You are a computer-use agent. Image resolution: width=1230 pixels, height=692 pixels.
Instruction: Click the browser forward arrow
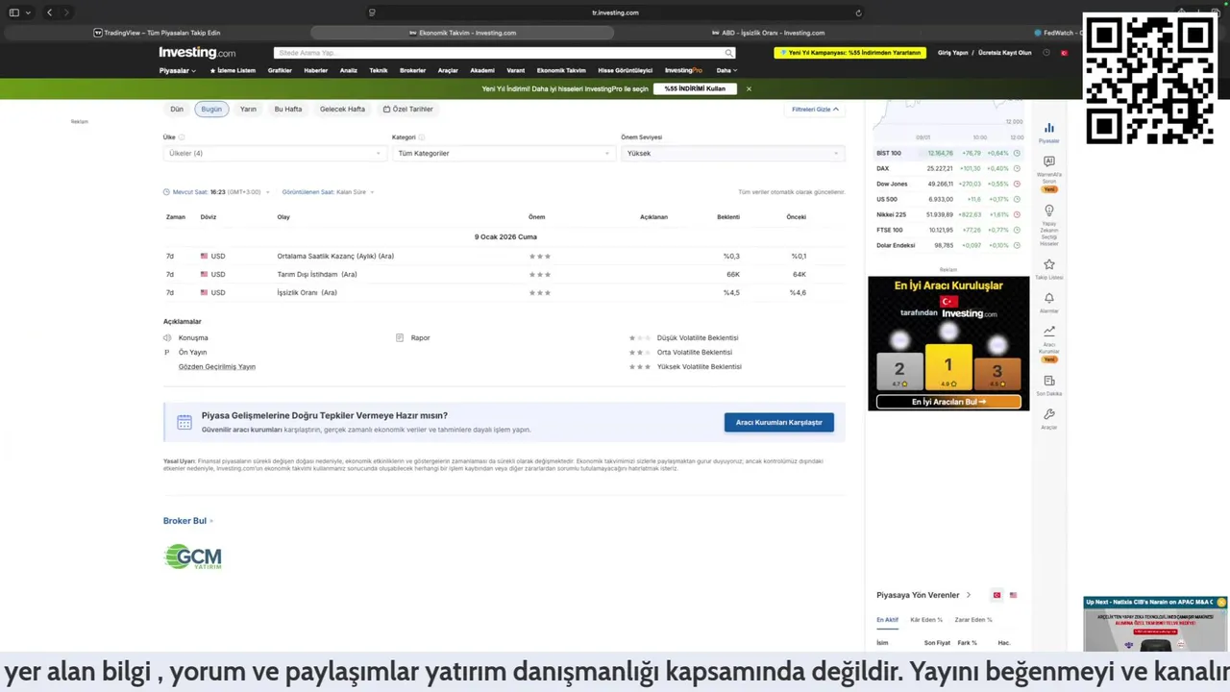(x=66, y=12)
